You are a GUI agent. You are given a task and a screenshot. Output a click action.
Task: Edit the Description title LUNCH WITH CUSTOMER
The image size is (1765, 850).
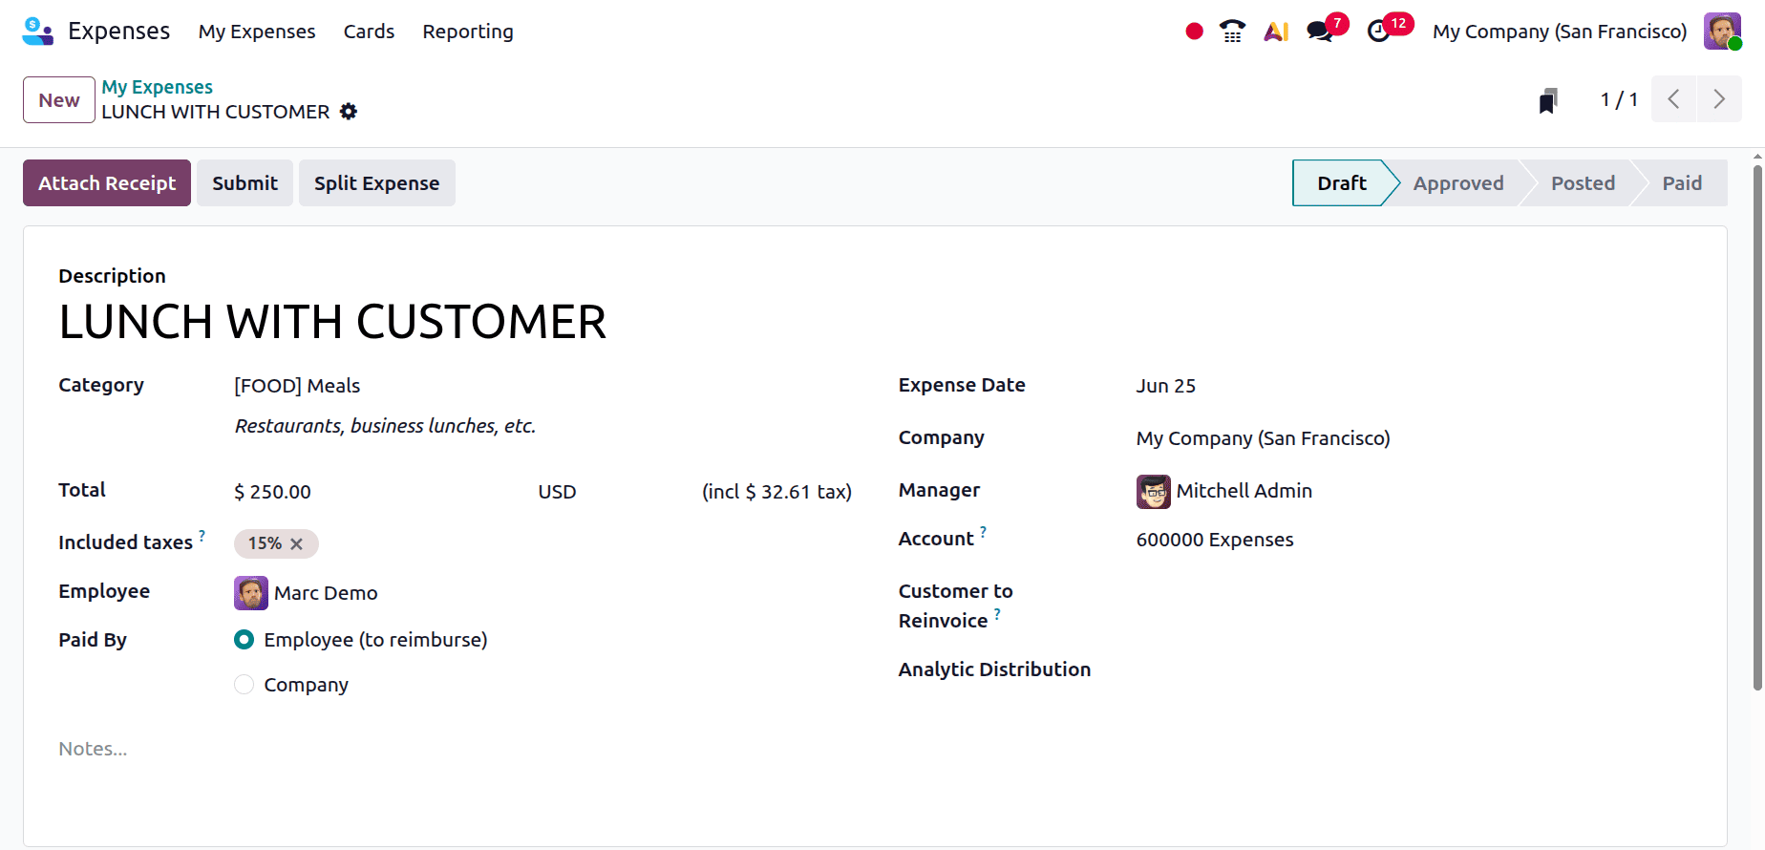pyautogui.click(x=332, y=322)
